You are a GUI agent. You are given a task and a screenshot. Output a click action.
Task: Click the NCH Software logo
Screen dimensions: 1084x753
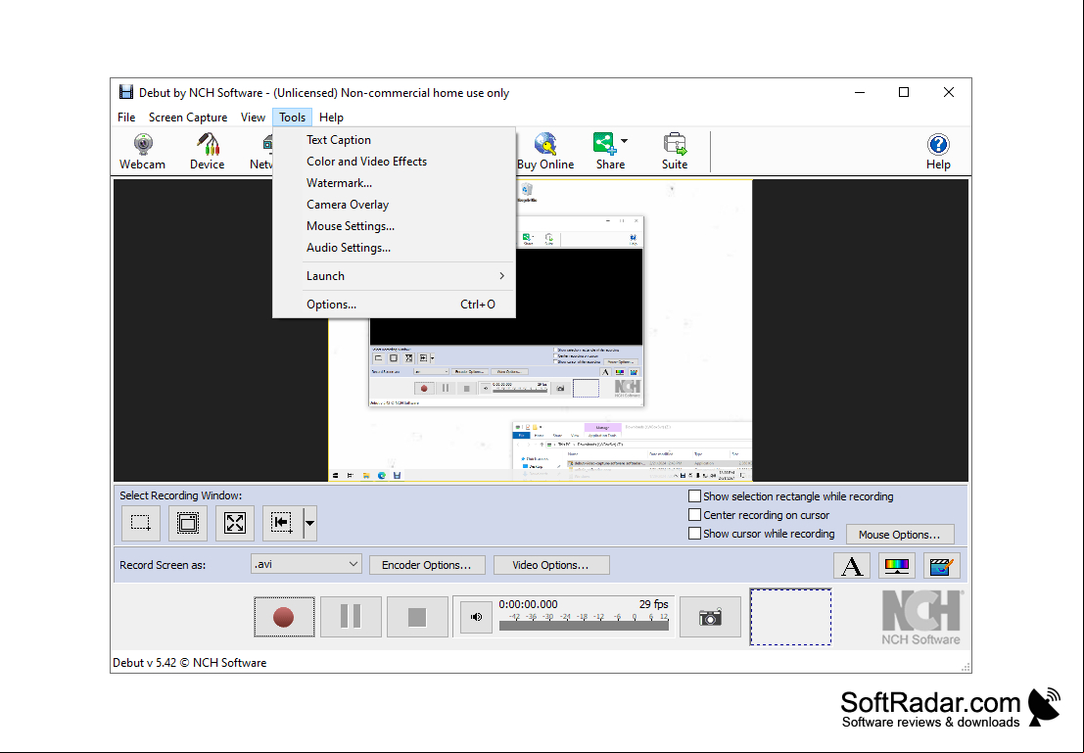click(x=921, y=618)
